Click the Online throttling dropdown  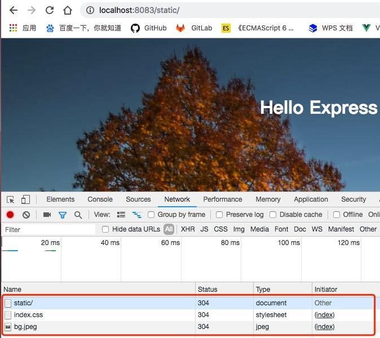pyautogui.click(x=374, y=215)
